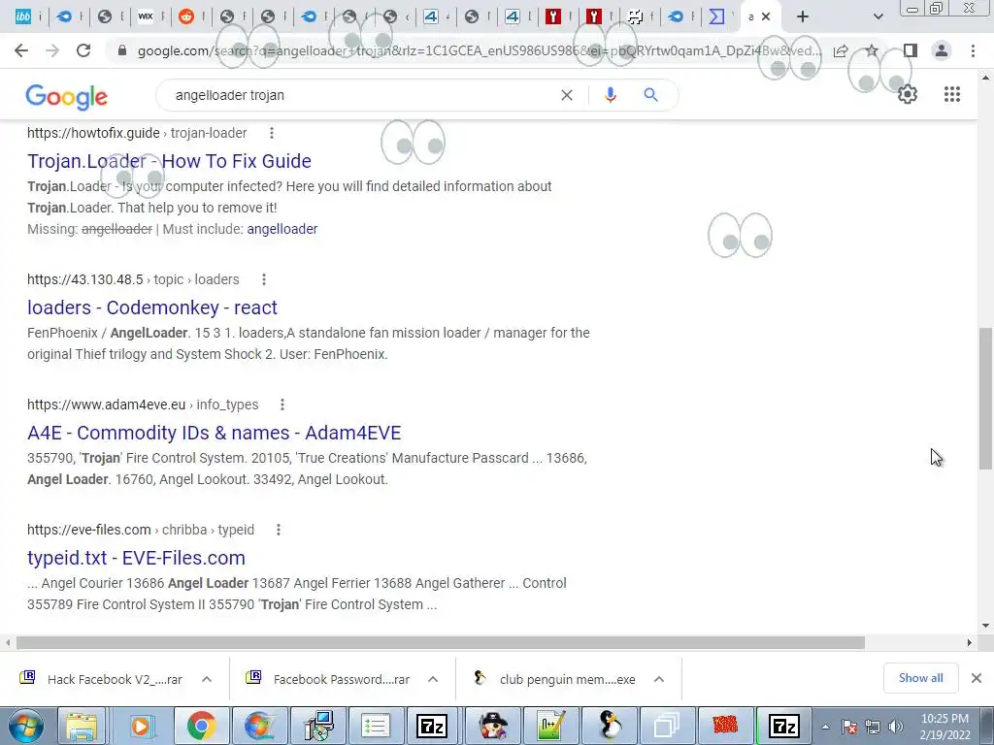
Task: Expand the tab search chevron
Action: click(878, 16)
